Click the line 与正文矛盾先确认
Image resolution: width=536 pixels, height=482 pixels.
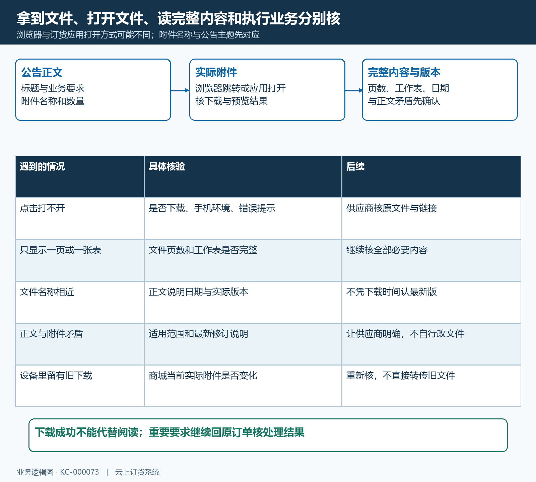coord(404,101)
